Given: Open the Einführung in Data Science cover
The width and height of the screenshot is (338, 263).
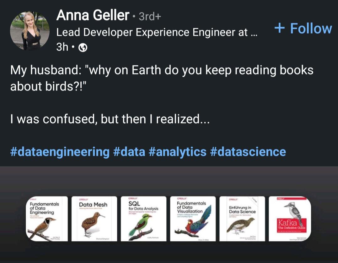Looking at the screenshot, I should (x=242, y=219).
